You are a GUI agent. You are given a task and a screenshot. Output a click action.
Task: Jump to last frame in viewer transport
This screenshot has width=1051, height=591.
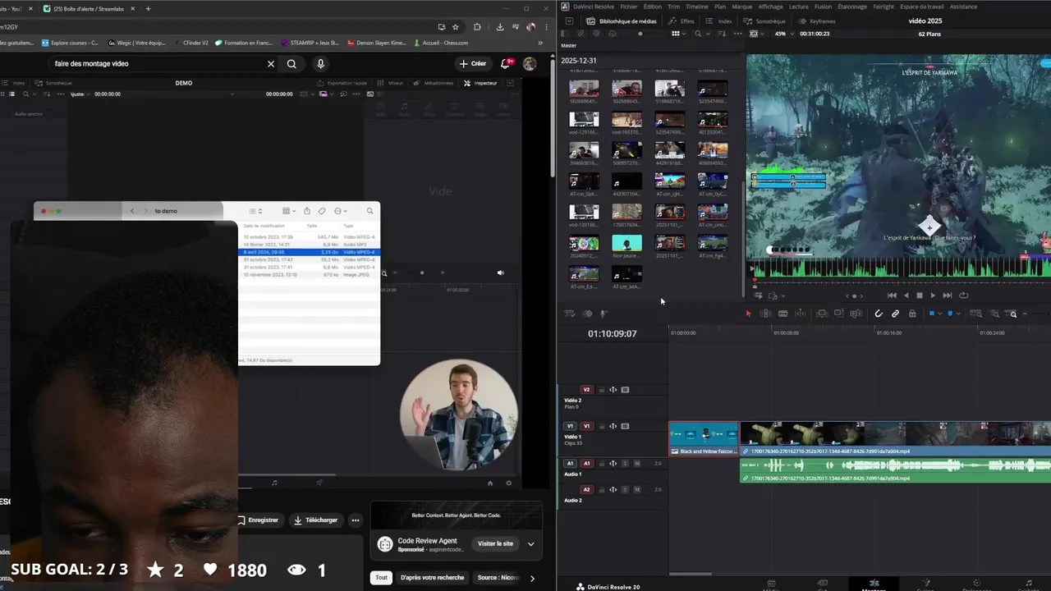(x=948, y=295)
